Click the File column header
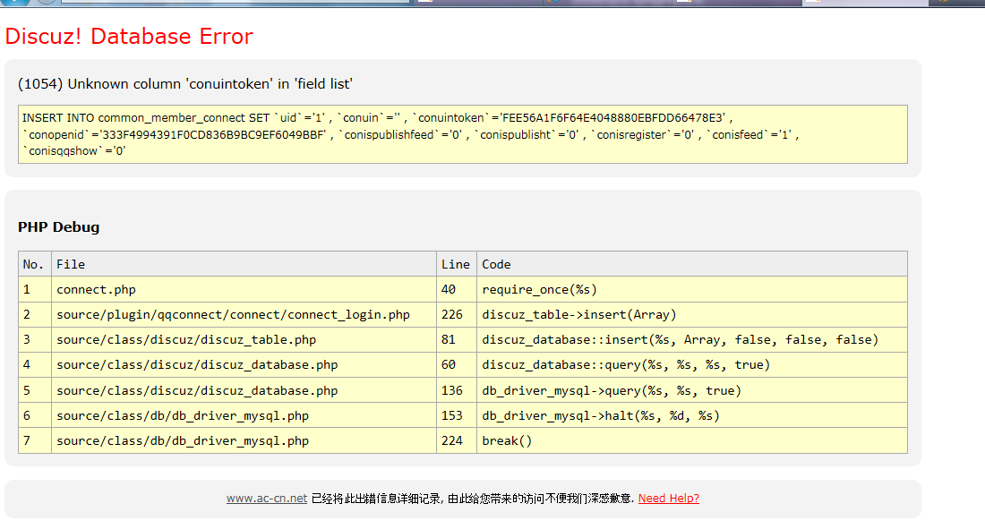 click(71, 264)
